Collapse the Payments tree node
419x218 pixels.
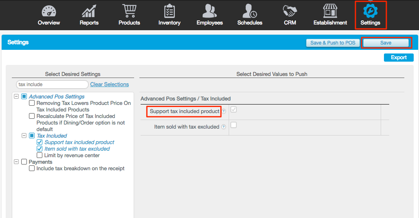tap(16, 162)
